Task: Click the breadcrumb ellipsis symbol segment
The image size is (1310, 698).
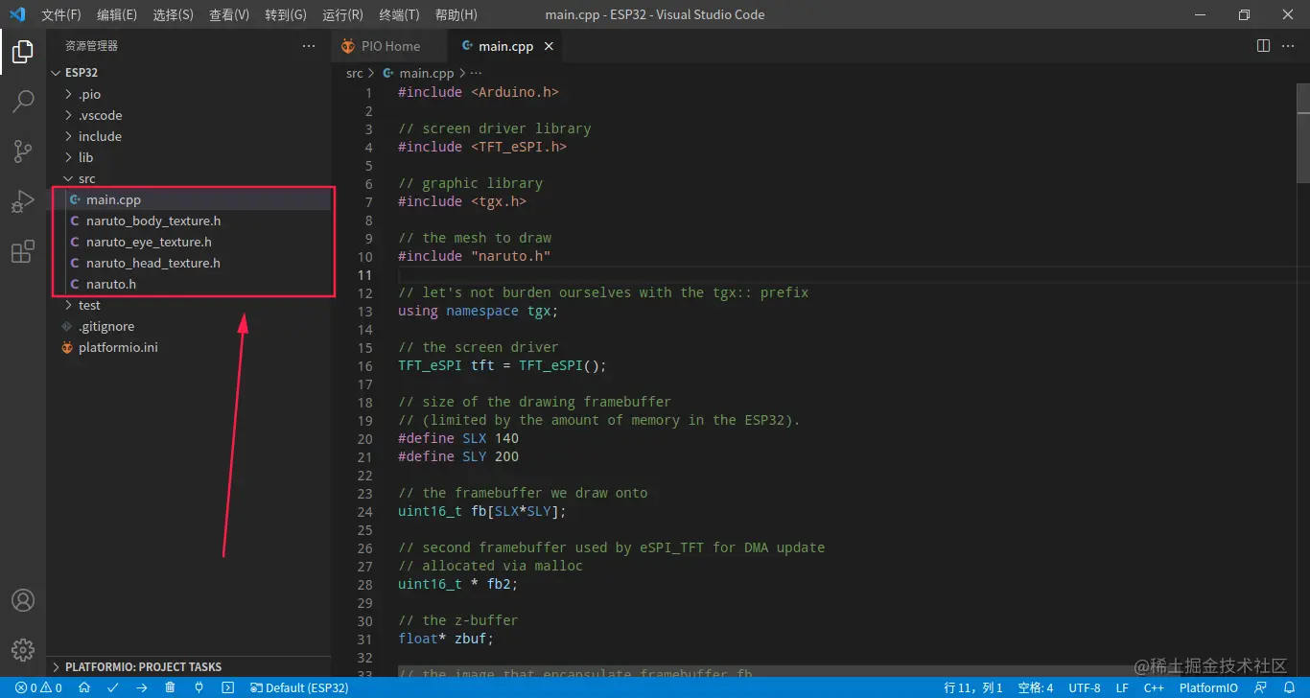Action: (477, 73)
